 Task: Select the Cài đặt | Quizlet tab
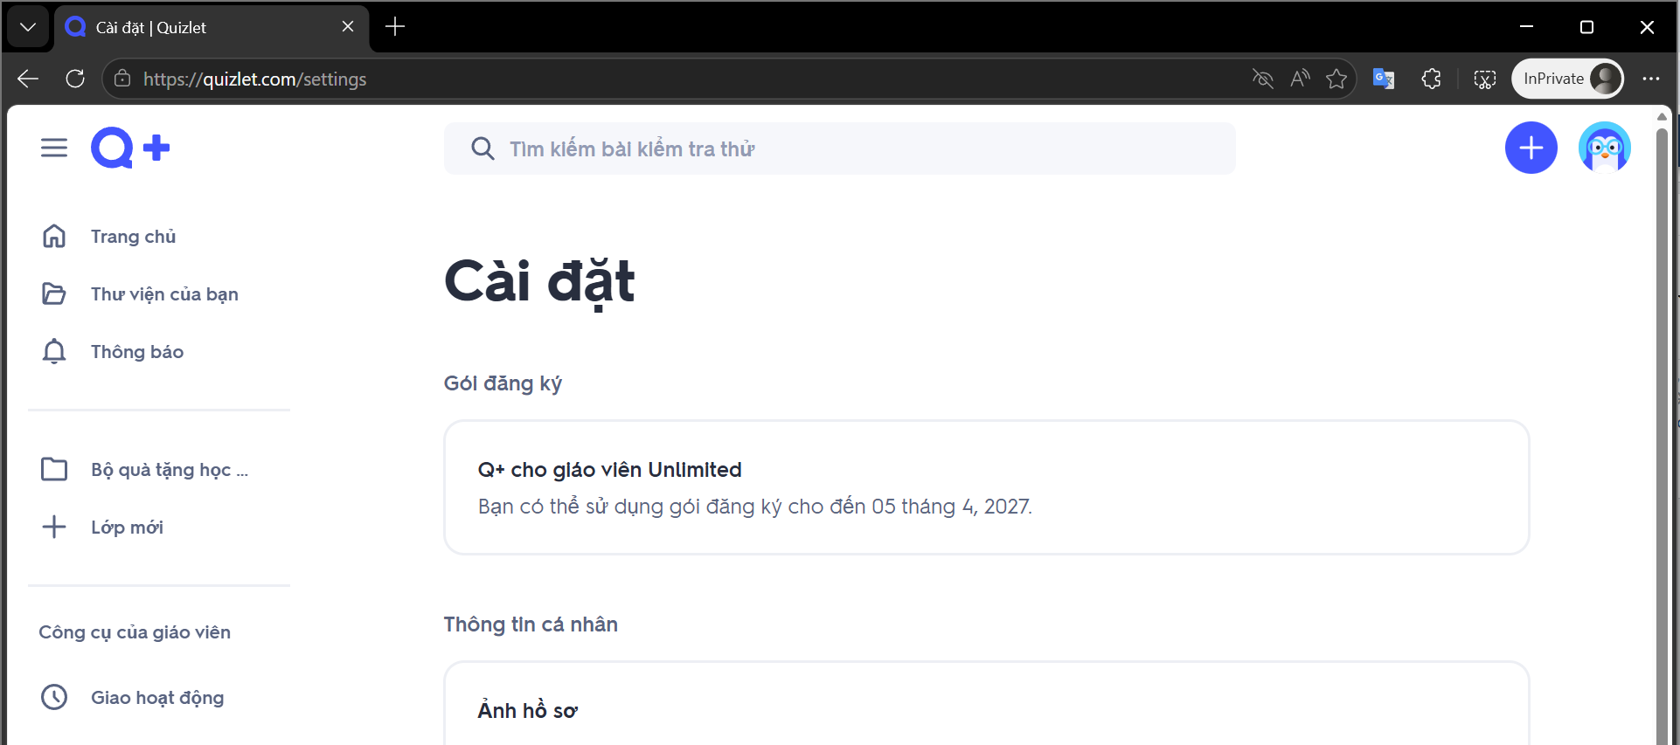pyautogui.click(x=212, y=27)
